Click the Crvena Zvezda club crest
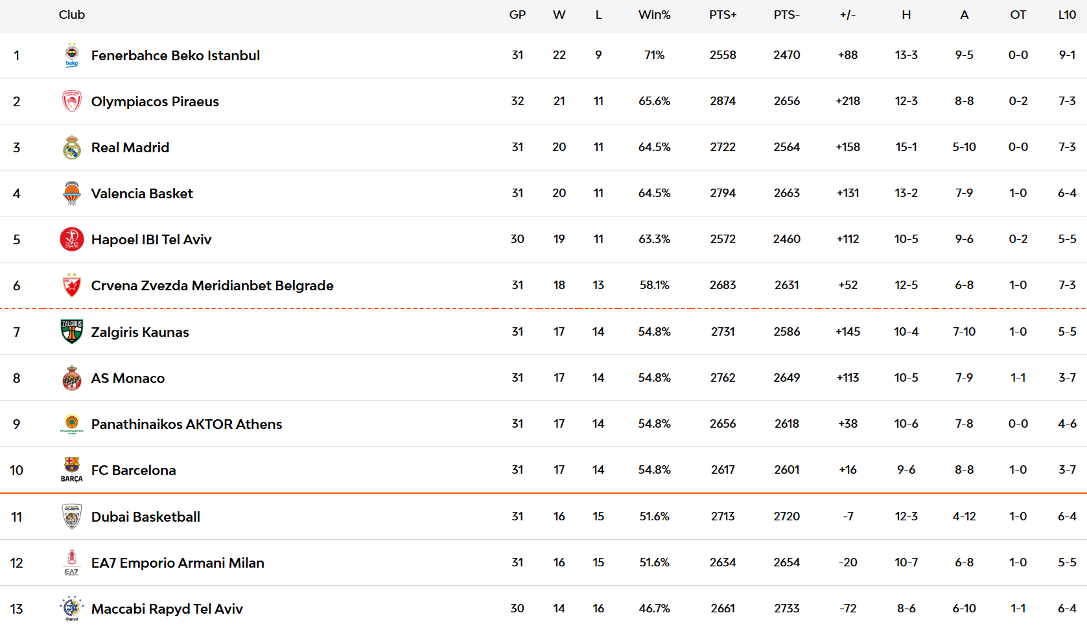Screen dimensions: 1087x626 click(72, 285)
